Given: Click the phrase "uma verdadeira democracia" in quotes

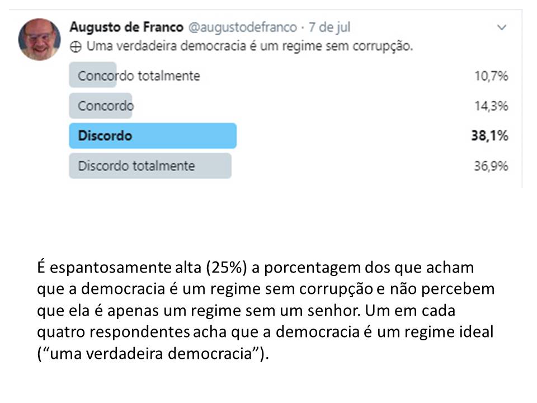Looking at the screenshot, I should pos(150,354).
